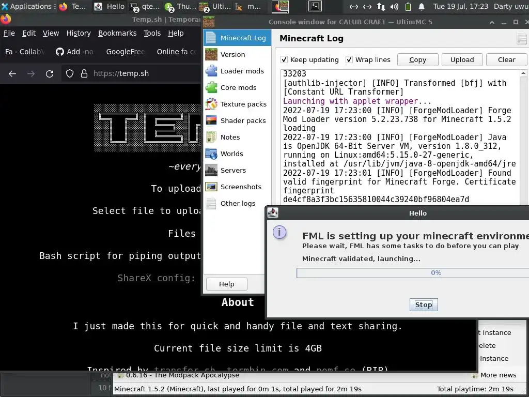This screenshot has height=397, width=529.
Task: Select Core mods in the sidebar
Action: [x=237, y=87]
